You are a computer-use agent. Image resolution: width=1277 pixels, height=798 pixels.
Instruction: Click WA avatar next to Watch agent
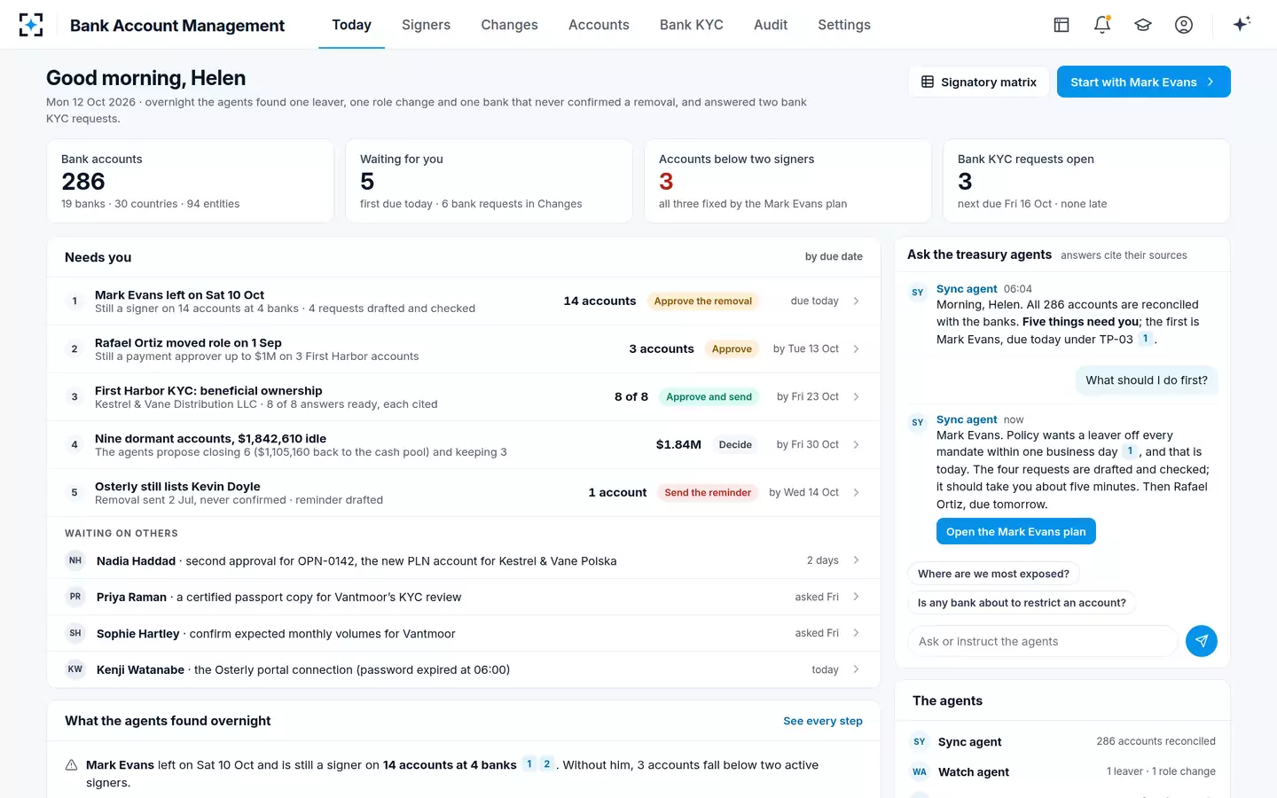[x=920, y=771]
